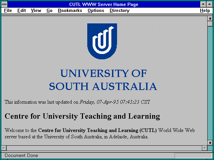Viewport: 214px width, 160px height.
Task: Open the Options menu
Action: 96,11
